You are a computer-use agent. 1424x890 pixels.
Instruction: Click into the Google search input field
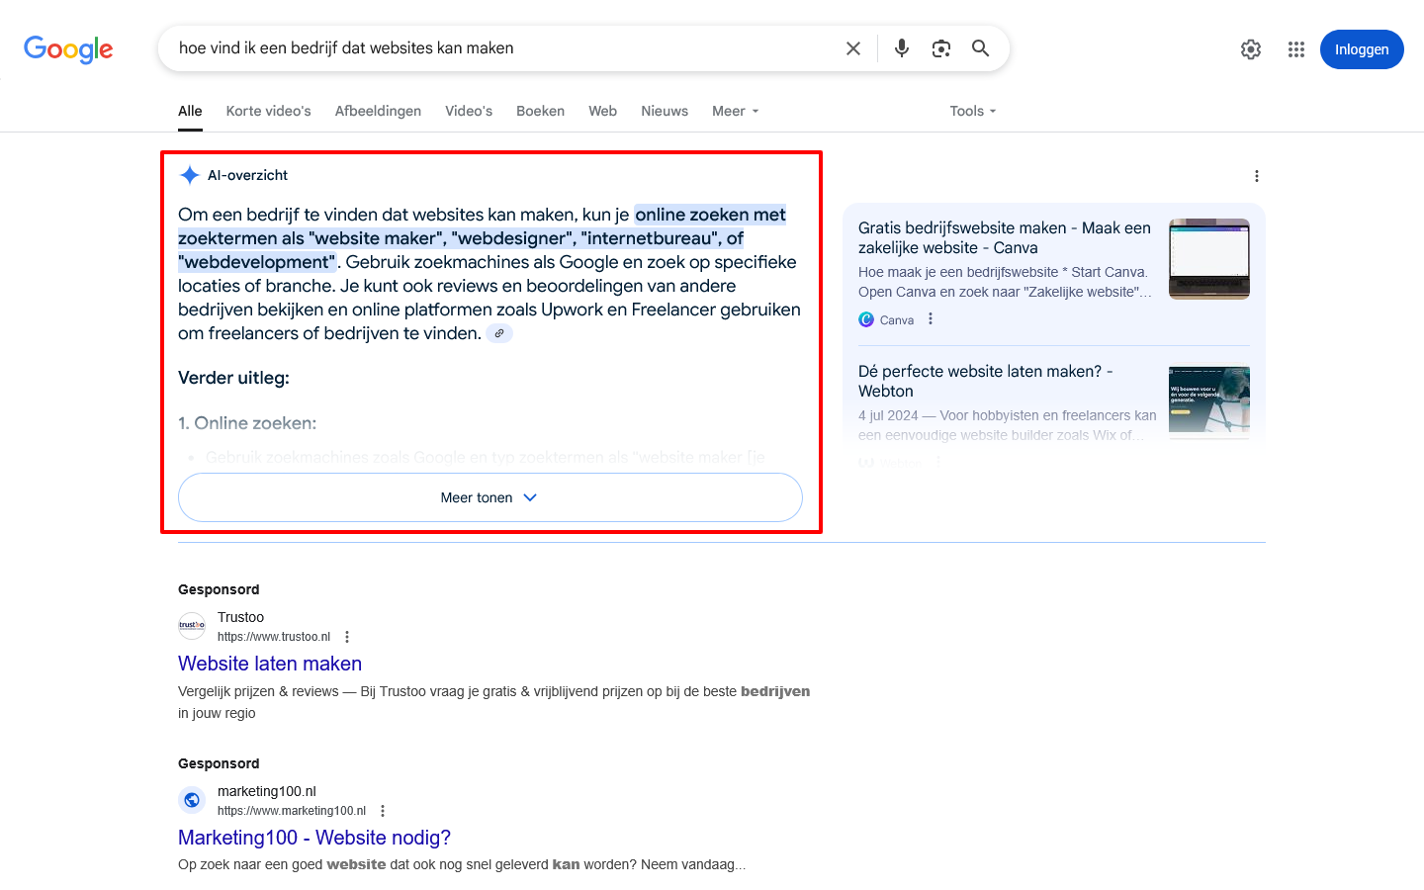[504, 48]
